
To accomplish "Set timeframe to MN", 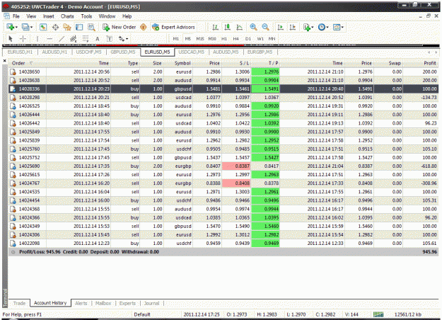I will coord(272,39).
